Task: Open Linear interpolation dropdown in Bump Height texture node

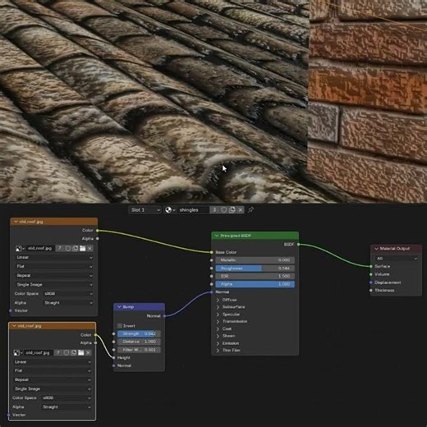Action: 52,362
